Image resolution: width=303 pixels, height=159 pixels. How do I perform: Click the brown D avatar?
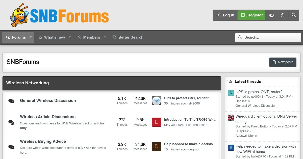point(157,147)
